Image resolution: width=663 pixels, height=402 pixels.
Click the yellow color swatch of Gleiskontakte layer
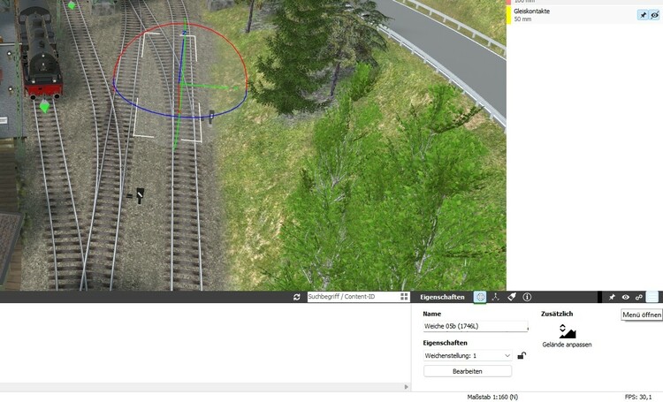[x=508, y=15]
